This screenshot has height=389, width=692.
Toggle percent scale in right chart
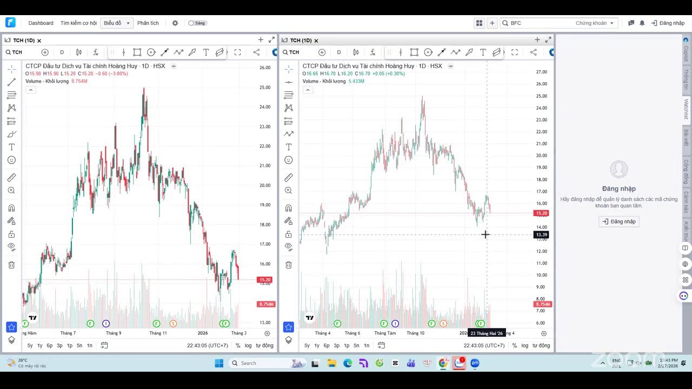515,346
